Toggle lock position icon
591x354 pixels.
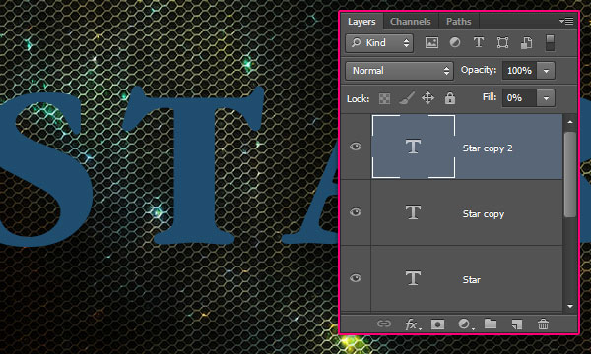(x=427, y=98)
